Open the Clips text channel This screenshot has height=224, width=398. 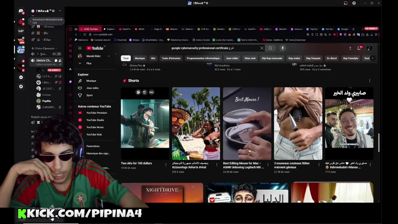[47, 40]
